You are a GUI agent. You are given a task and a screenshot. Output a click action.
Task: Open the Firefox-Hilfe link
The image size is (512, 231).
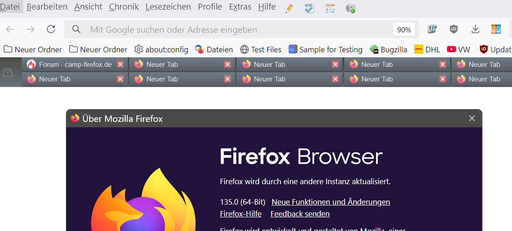coord(241,214)
